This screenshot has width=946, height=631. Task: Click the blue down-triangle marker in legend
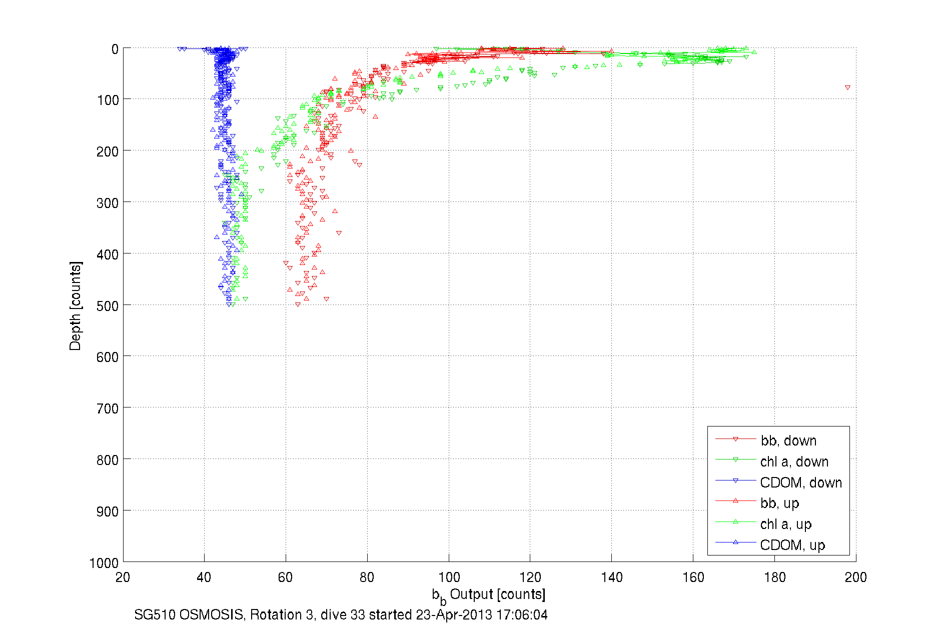pyautogui.click(x=735, y=480)
